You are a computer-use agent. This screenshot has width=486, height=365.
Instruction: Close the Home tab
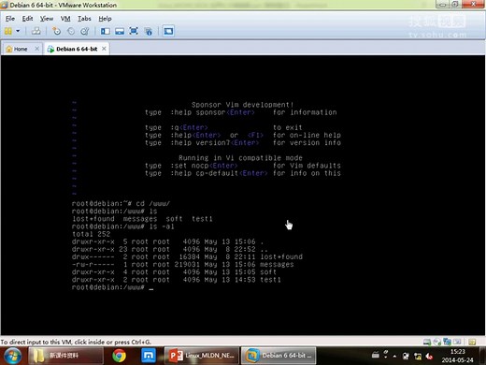[x=36, y=49]
